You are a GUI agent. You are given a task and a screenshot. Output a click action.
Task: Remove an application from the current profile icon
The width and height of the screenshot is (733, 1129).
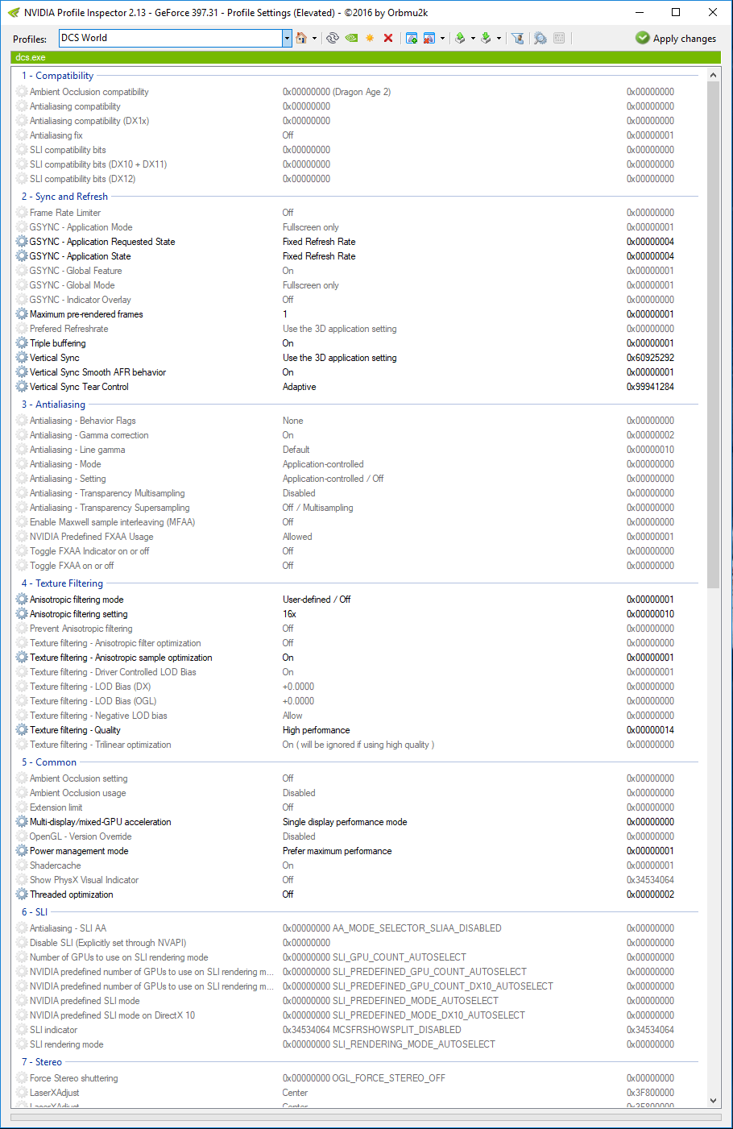(x=429, y=38)
